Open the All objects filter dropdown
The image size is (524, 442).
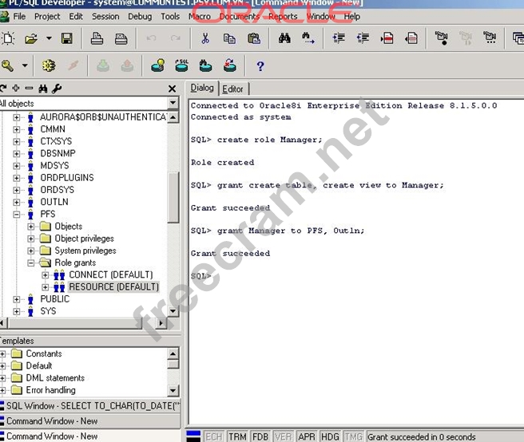[x=173, y=103]
